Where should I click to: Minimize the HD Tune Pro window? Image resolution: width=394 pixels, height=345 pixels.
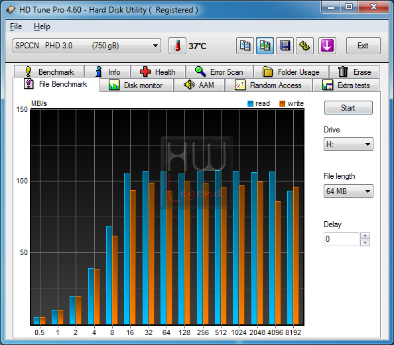click(331, 7)
